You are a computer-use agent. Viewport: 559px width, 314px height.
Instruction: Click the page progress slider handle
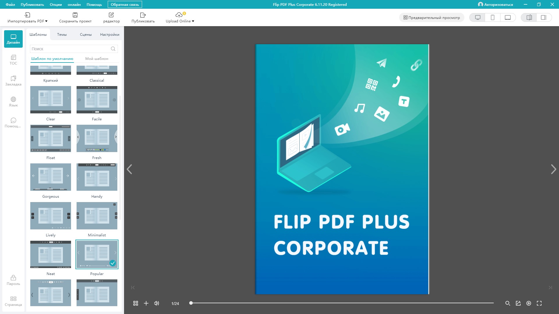point(191,303)
